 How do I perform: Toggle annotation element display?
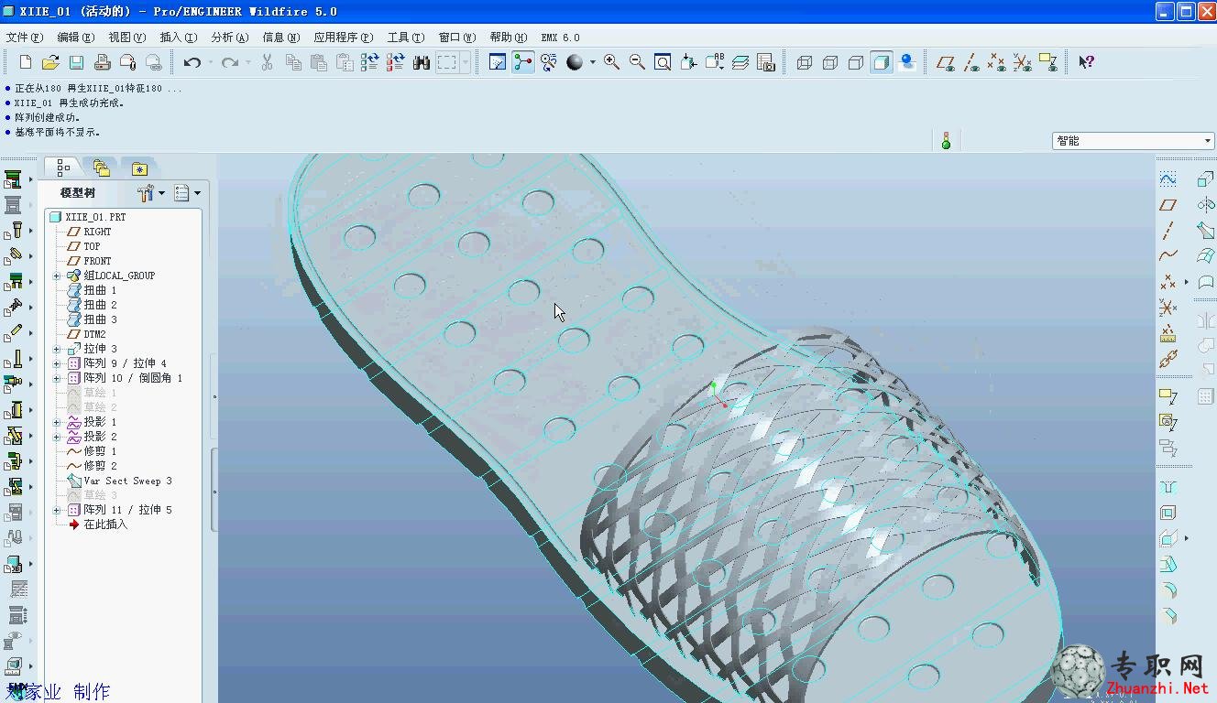(1048, 62)
